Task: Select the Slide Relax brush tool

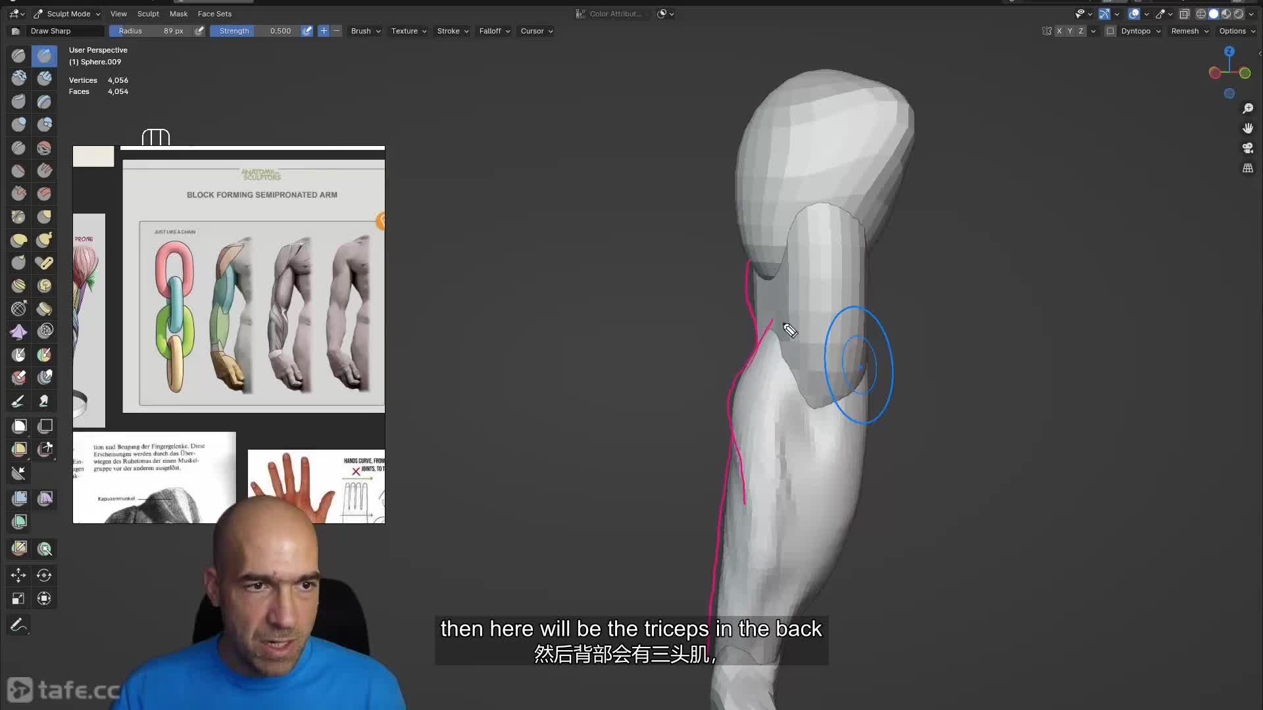Action: 18,309
